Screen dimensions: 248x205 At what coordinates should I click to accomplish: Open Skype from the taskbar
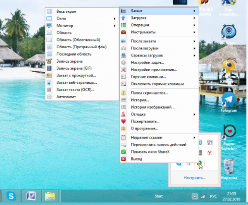[11, 196]
